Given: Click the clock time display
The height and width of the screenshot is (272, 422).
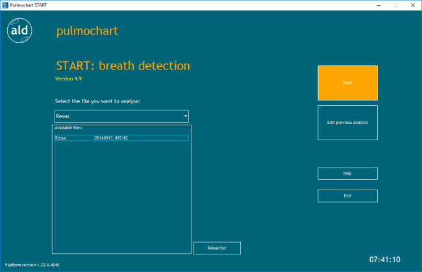Looking at the screenshot, I should (x=386, y=259).
